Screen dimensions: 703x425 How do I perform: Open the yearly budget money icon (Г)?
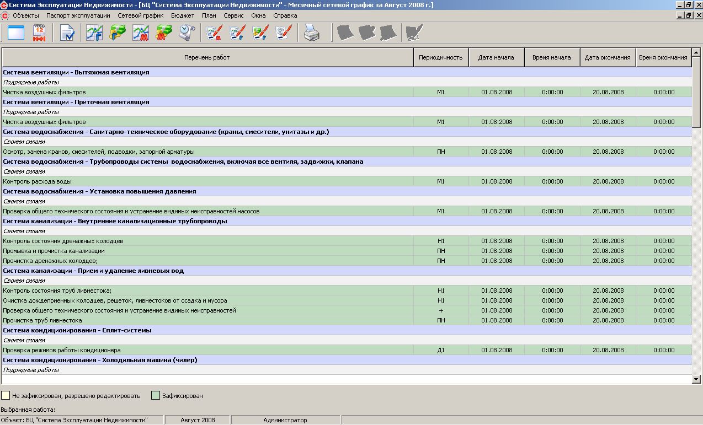click(x=118, y=33)
